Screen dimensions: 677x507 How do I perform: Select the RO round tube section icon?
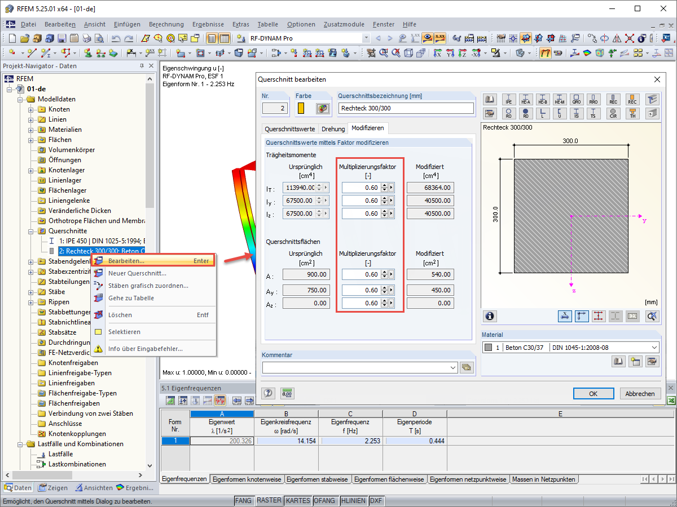[508, 113]
